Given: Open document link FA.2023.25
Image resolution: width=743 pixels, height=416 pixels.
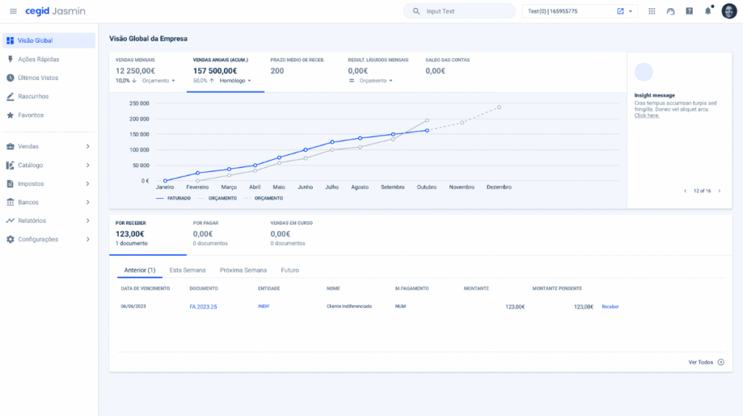Looking at the screenshot, I should click(x=203, y=307).
